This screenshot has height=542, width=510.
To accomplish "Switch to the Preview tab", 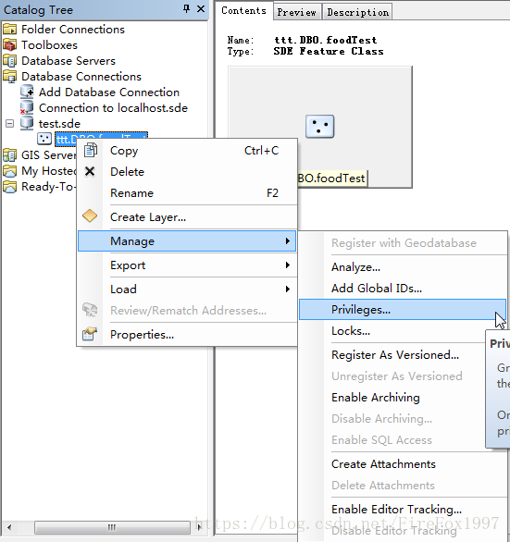I will tap(297, 12).
